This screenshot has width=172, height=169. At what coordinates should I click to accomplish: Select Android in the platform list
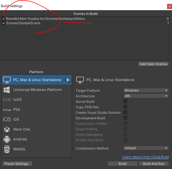(x=37, y=139)
